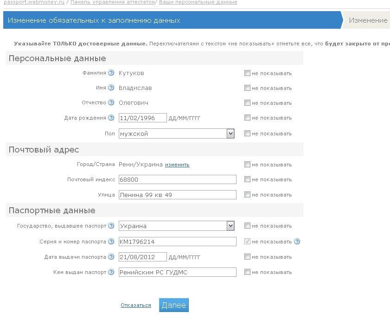Open help icon for Отчество field
Image resolution: width=390 pixels, height=331 pixels.
(x=111, y=102)
